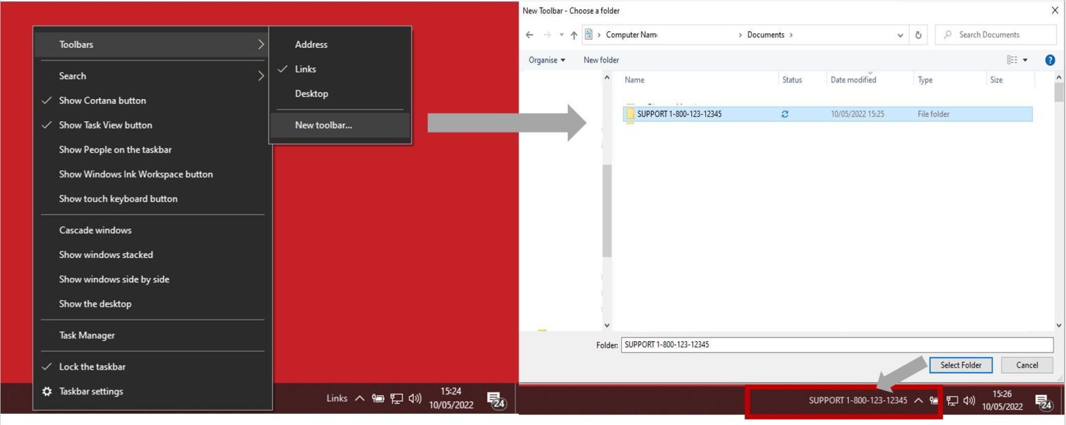This screenshot has width=1066, height=425.
Task: Click the battery icon in the taskbar tray
Action: [x=934, y=400]
